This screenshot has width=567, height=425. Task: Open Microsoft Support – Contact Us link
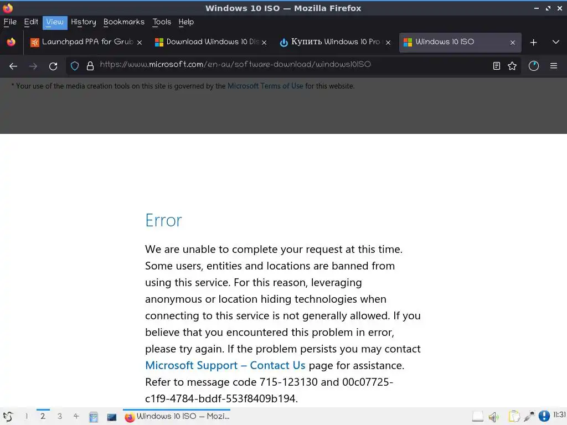(x=225, y=365)
